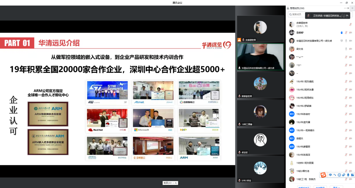Activate the Sogou voice input microphone
The width and height of the screenshot is (355, 188).
click(348, 175)
